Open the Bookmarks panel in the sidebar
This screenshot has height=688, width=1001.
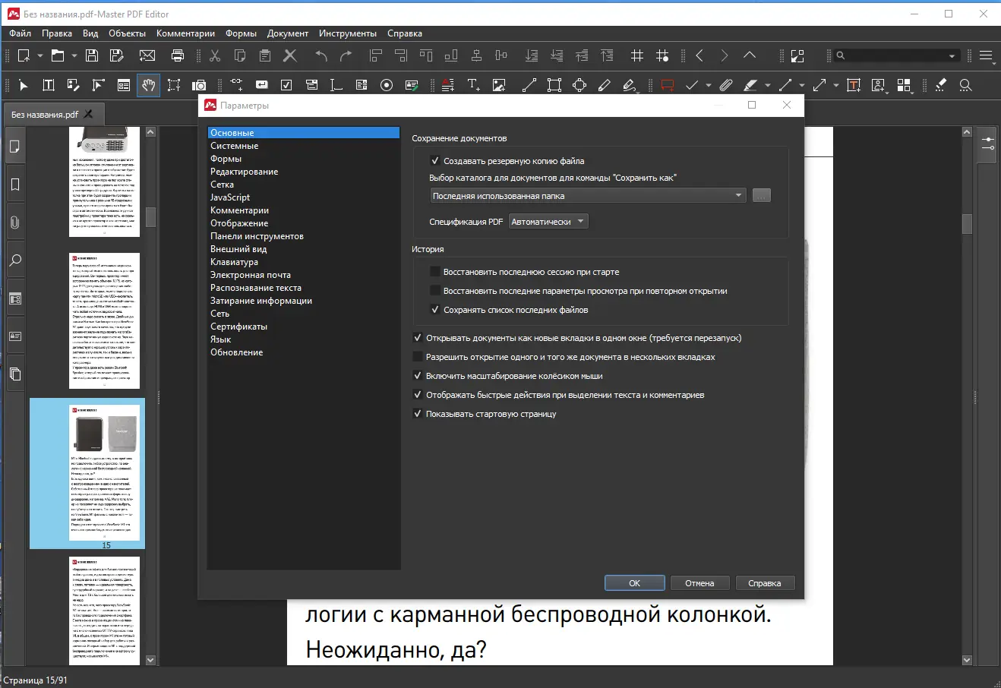pyautogui.click(x=14, y=184)
